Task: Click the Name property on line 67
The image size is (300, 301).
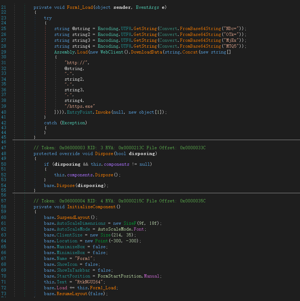Action: point(62,258)
